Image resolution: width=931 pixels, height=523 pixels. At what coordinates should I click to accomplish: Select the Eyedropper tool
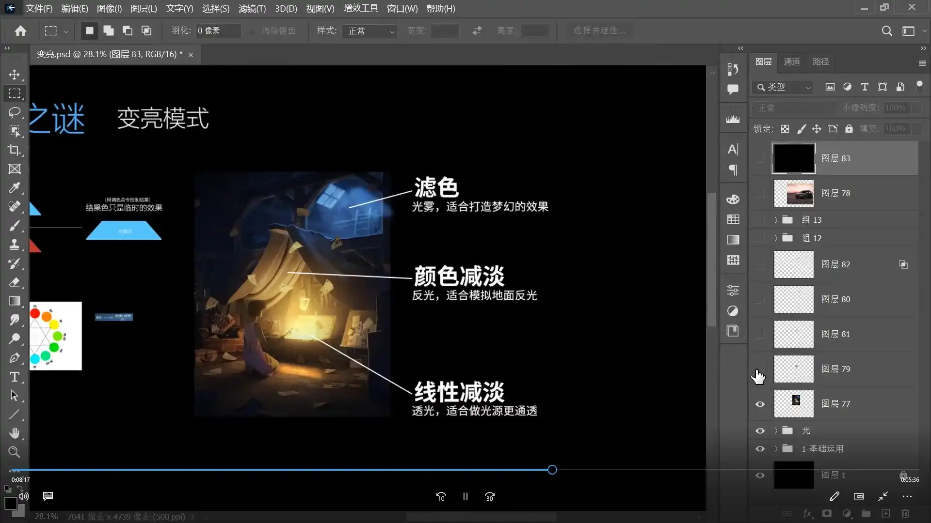click(14, 187)
